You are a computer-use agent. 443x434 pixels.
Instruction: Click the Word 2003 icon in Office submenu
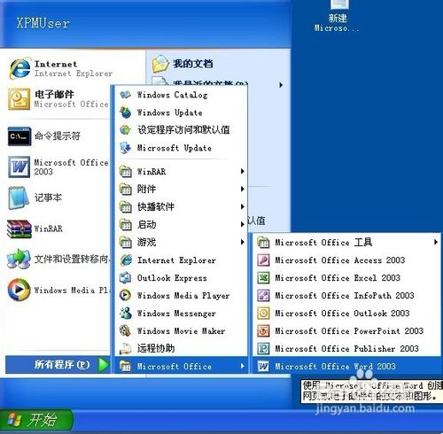[263, 367]
